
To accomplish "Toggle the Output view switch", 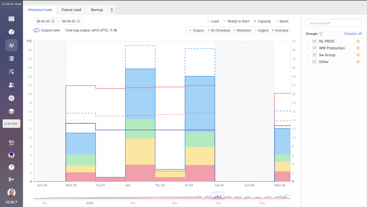I will 36,30.
